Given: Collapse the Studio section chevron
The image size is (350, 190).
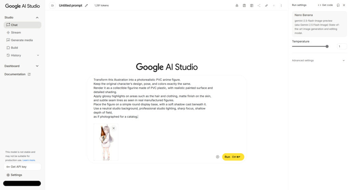Looking at the screenshot, I should pyautogui.click(x=37, y=17).
